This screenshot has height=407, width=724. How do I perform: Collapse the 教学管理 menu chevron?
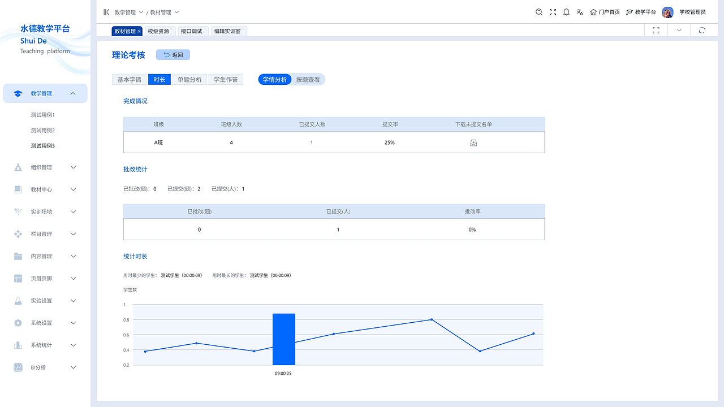pyautogui.click(x=73, y=93)
